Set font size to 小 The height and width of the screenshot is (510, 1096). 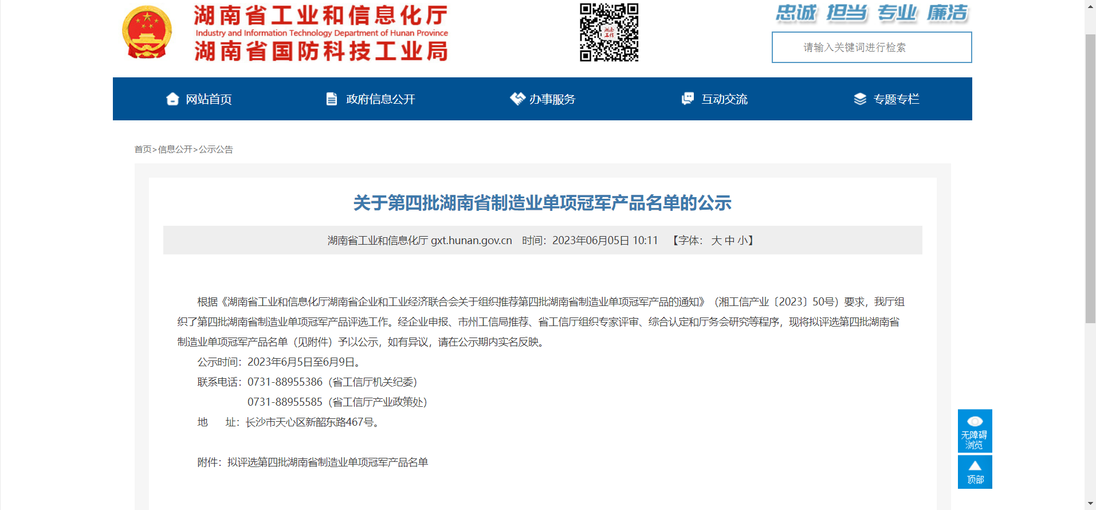pyautogui.click(x=743, y=241)
